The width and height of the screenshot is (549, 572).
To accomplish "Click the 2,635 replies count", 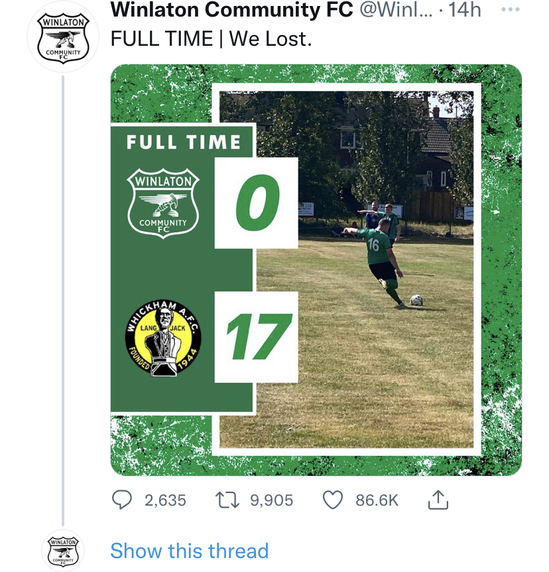I will pos(165,500).
